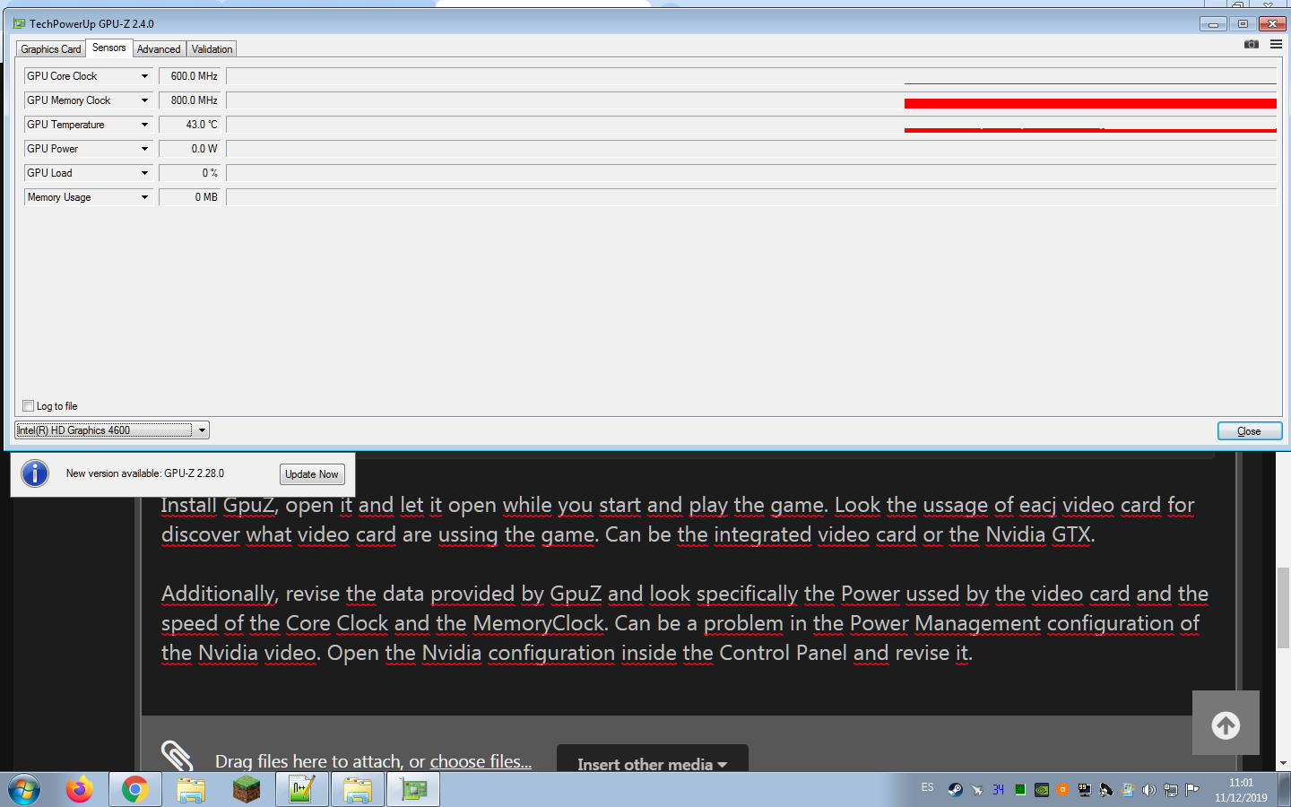
Task: Expand the Memory Usage sensor dropdown
Action: click(144, 197)
